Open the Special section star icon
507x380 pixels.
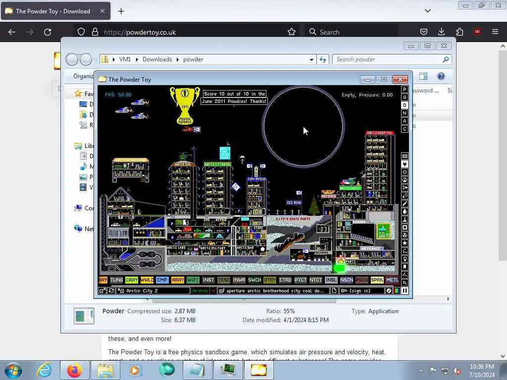pos(405,243)
